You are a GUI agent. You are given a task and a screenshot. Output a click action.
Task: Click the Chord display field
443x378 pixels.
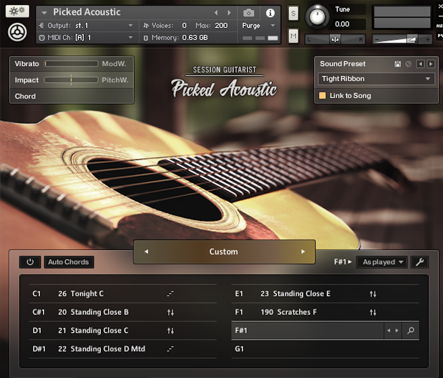point(72,97)
